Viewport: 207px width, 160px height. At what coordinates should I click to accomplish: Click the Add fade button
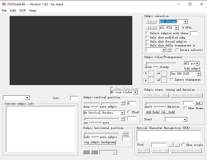click(152, 112)
